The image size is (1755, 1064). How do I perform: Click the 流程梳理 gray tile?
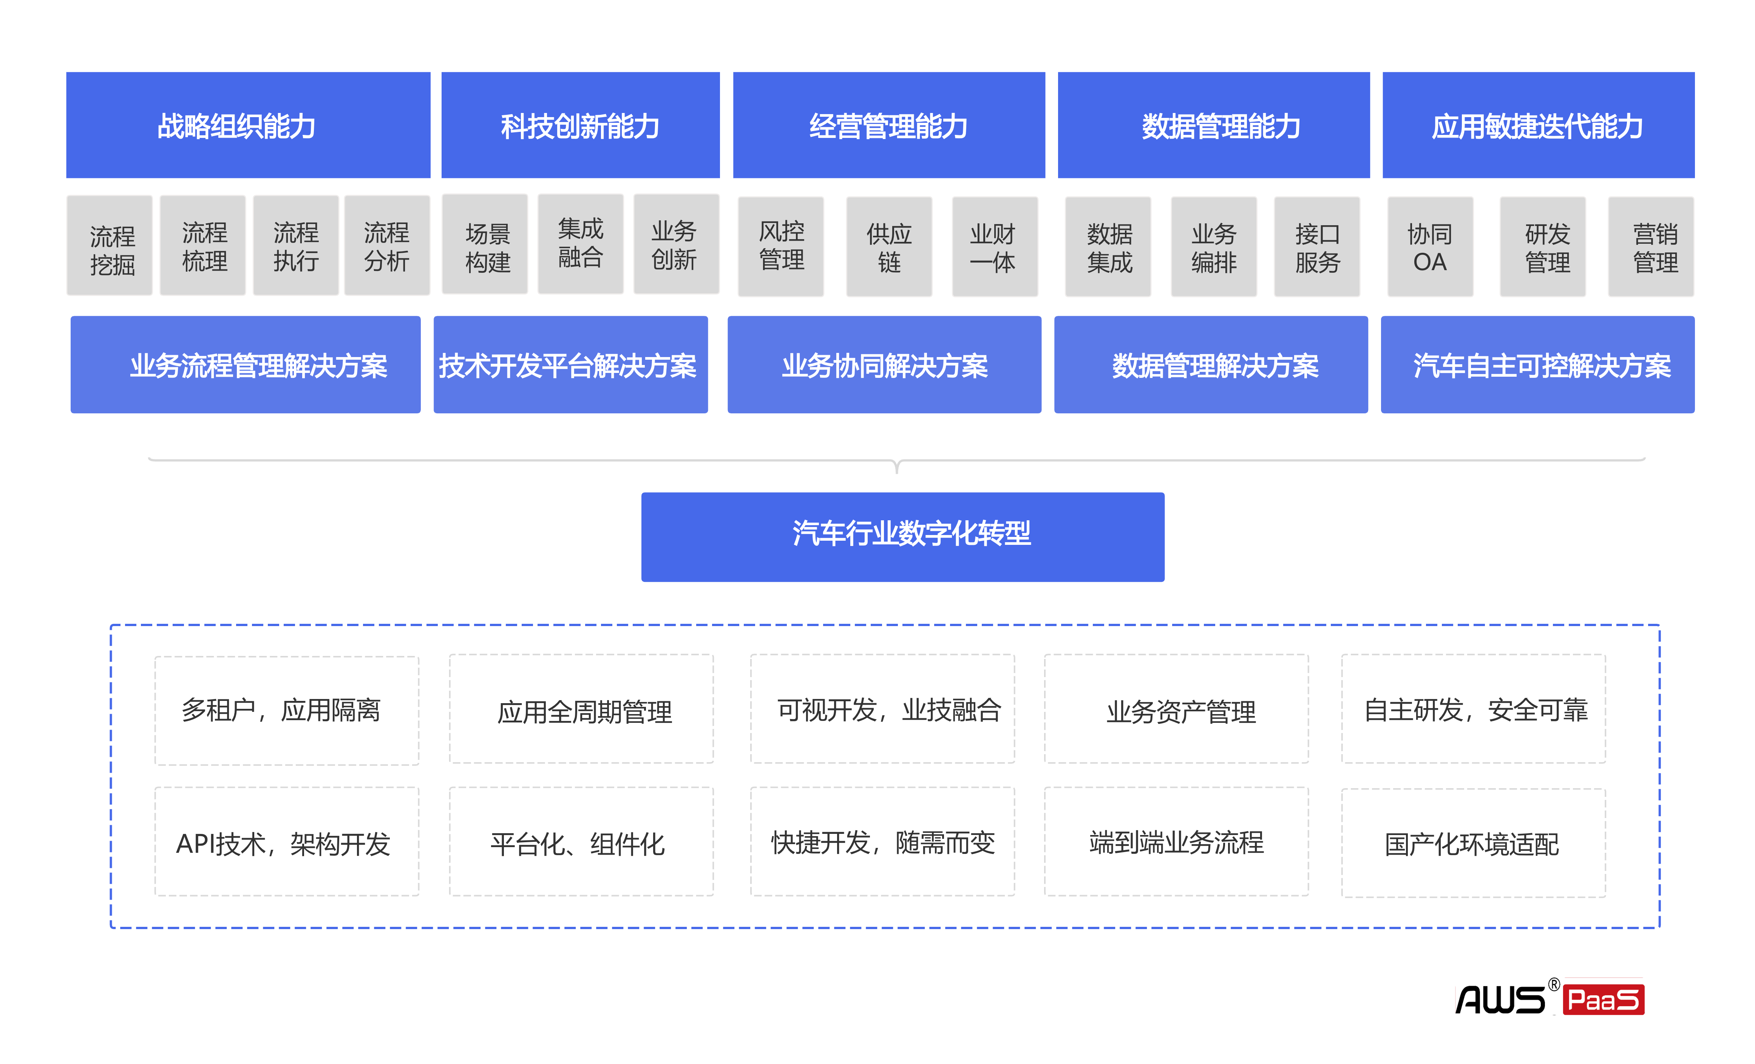click(x=203, y=246)
